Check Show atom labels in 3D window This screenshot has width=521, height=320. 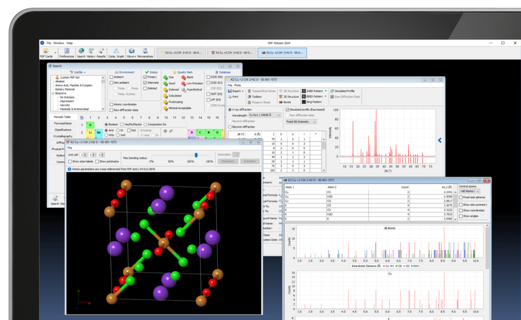(70, 162)
